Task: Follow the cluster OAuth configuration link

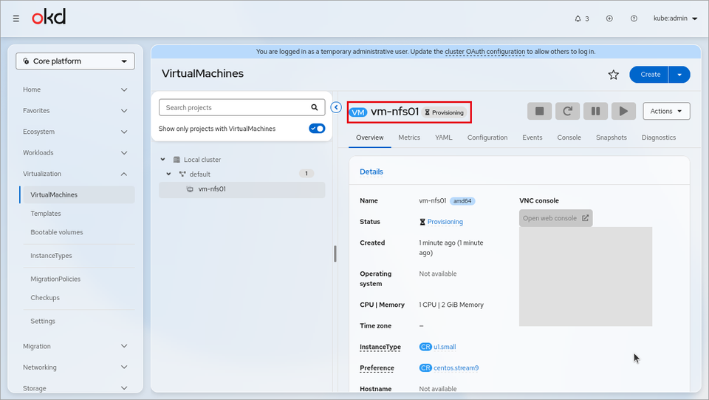Action: 484,52
